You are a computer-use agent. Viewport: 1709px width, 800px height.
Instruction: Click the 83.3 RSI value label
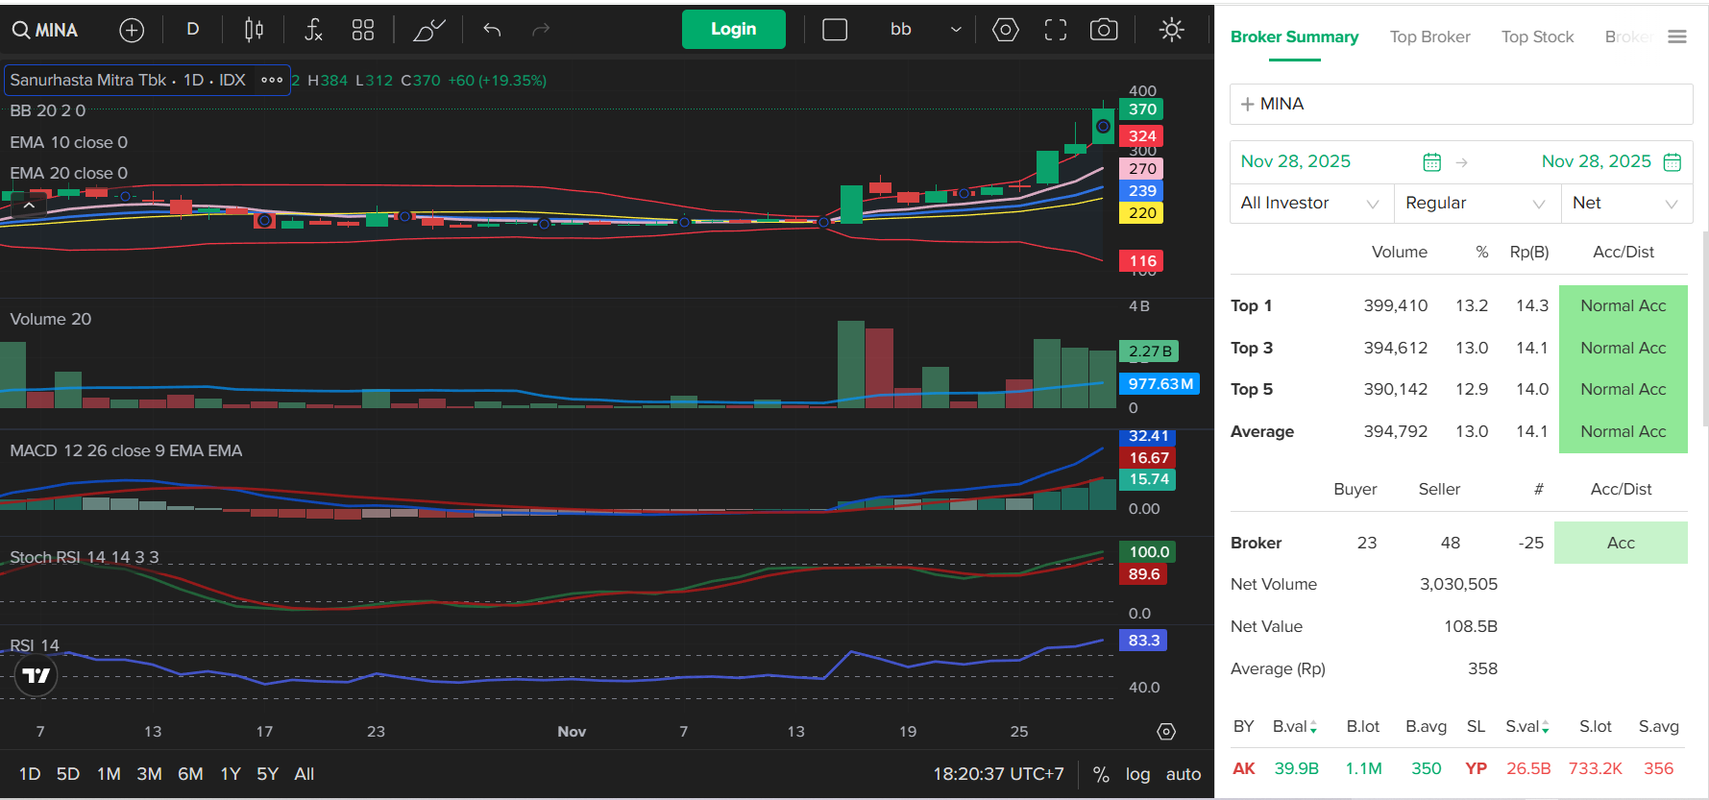click(x=1143, y=641)
